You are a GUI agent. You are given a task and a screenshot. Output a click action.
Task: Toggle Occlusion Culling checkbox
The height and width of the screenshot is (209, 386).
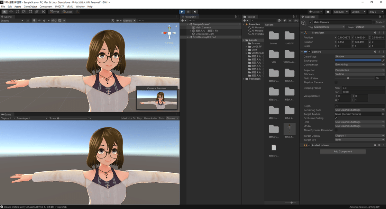tap(336, 118)
